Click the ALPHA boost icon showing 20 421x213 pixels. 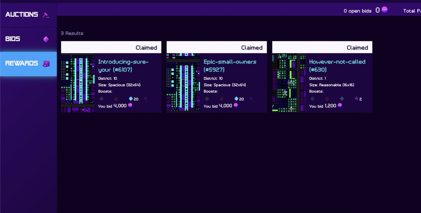(131, 99)
